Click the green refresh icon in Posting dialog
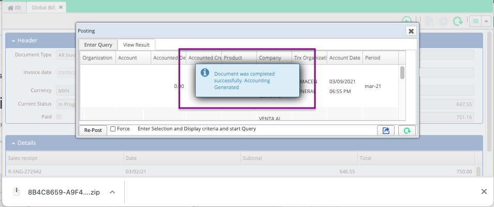 406,130
